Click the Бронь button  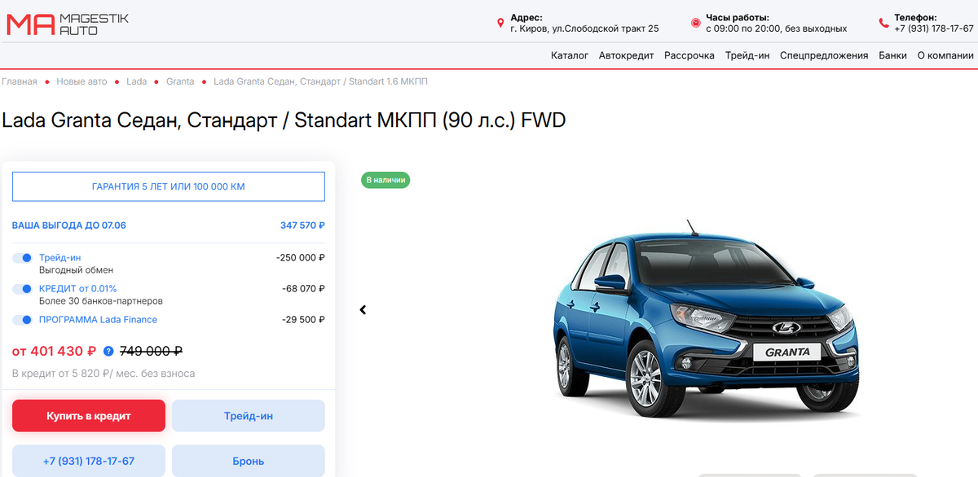point(249,461)
